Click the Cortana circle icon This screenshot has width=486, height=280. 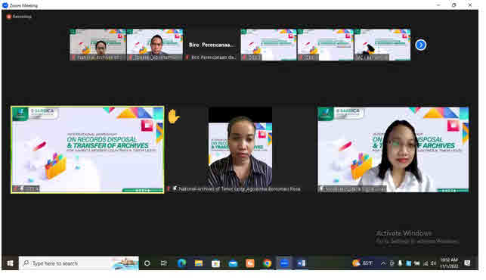coord(147,263)
